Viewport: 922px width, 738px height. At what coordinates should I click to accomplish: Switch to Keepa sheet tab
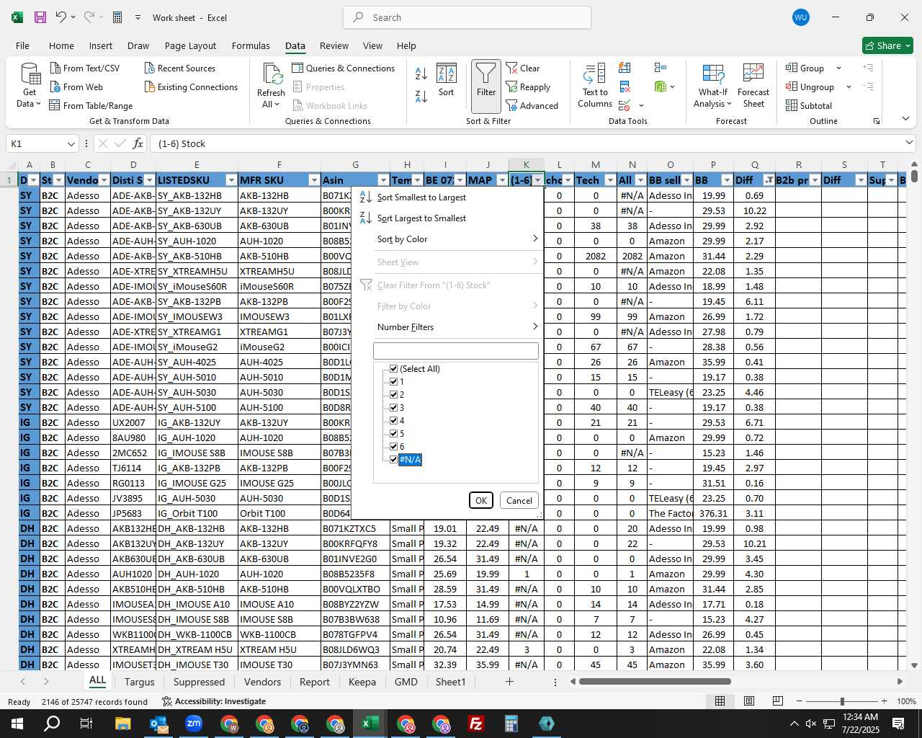362,682
